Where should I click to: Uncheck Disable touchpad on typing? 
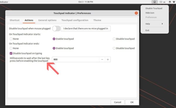click(x=11, y=53)
